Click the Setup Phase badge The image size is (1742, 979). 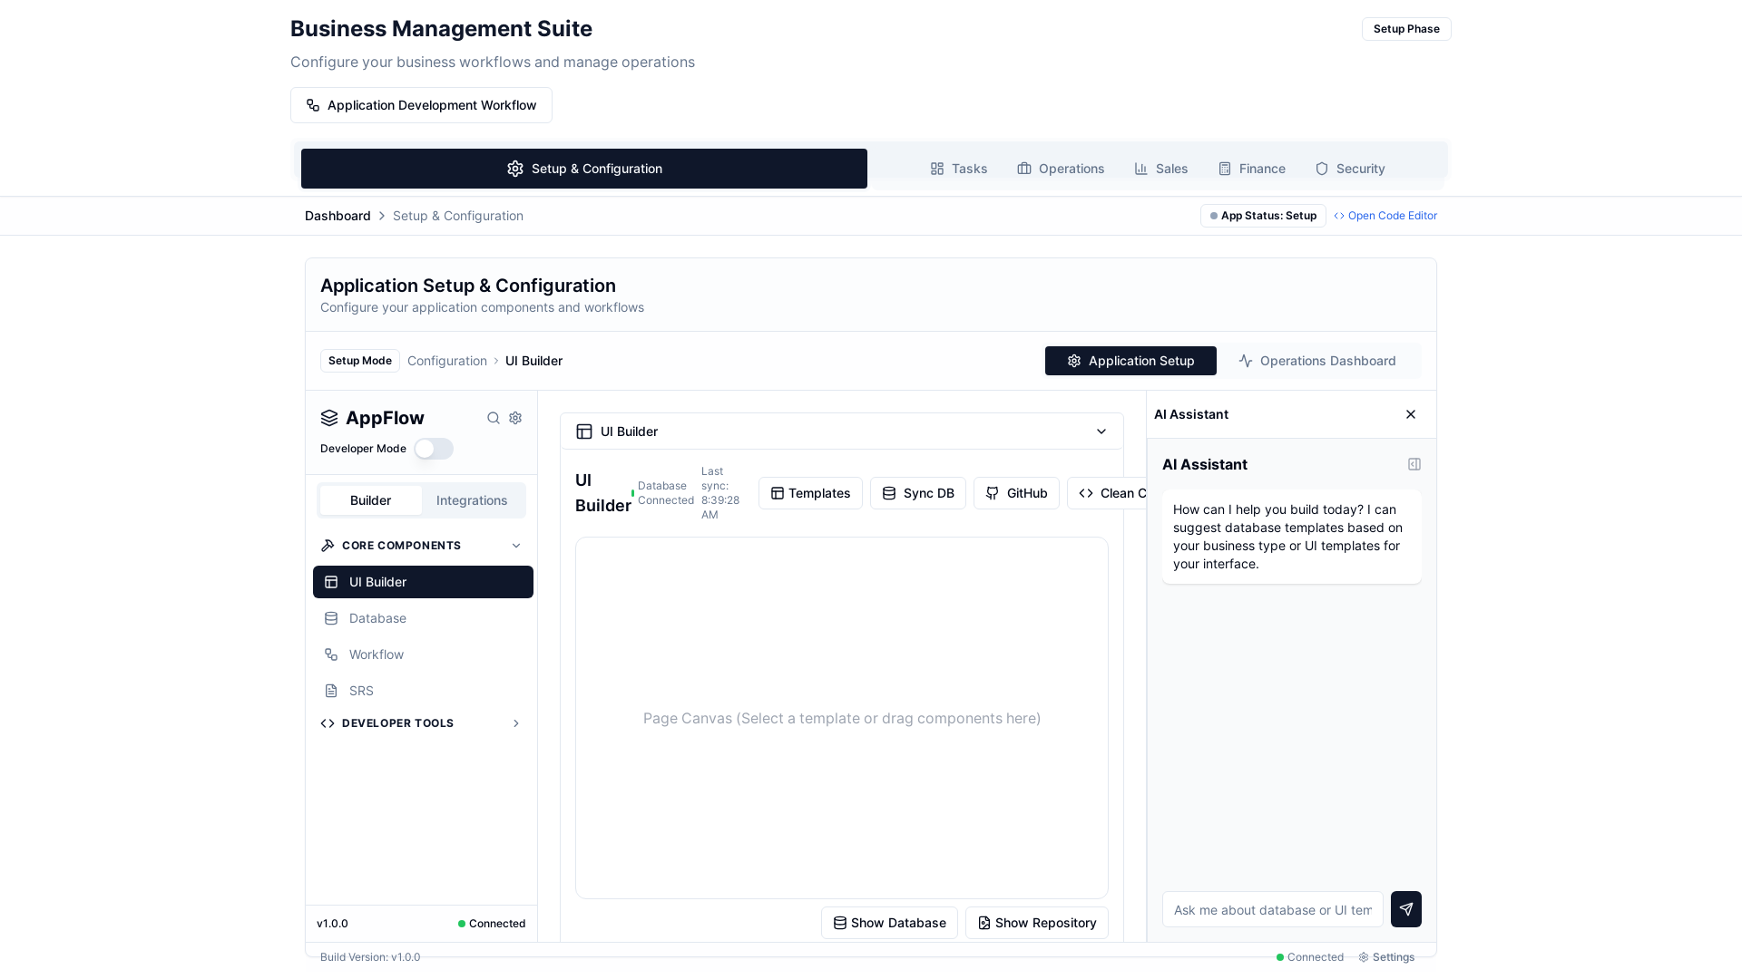tap(1406, 29)
